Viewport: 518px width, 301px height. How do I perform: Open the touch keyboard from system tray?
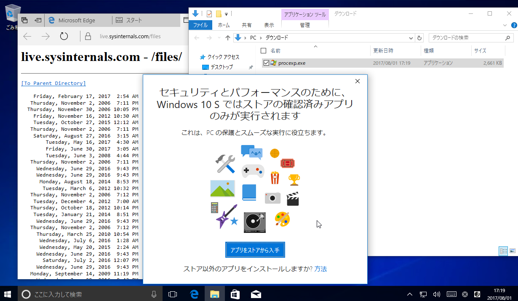tap(451, 294)
